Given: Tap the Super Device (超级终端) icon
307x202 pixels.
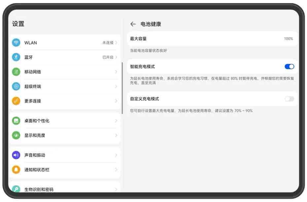Looking at the screenshot, I should pos(16,86).
